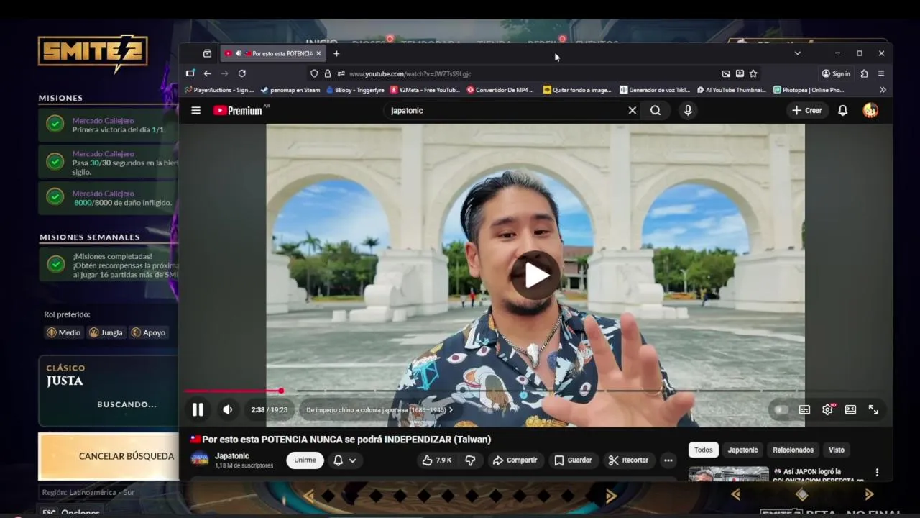
Task: Mute the video volume speaker icon
Action: 228,409
